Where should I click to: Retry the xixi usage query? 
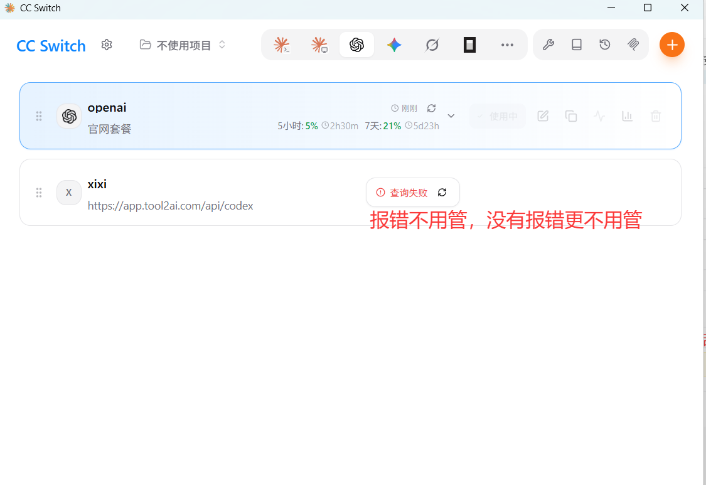[442, 192]
